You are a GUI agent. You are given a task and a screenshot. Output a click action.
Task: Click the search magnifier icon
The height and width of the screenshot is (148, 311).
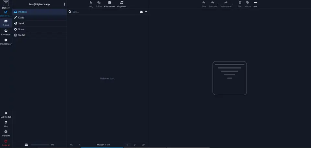(70, 12)
